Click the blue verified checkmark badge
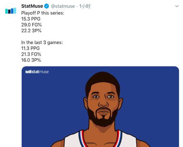183x147 pixels. [x=47, y=6]
